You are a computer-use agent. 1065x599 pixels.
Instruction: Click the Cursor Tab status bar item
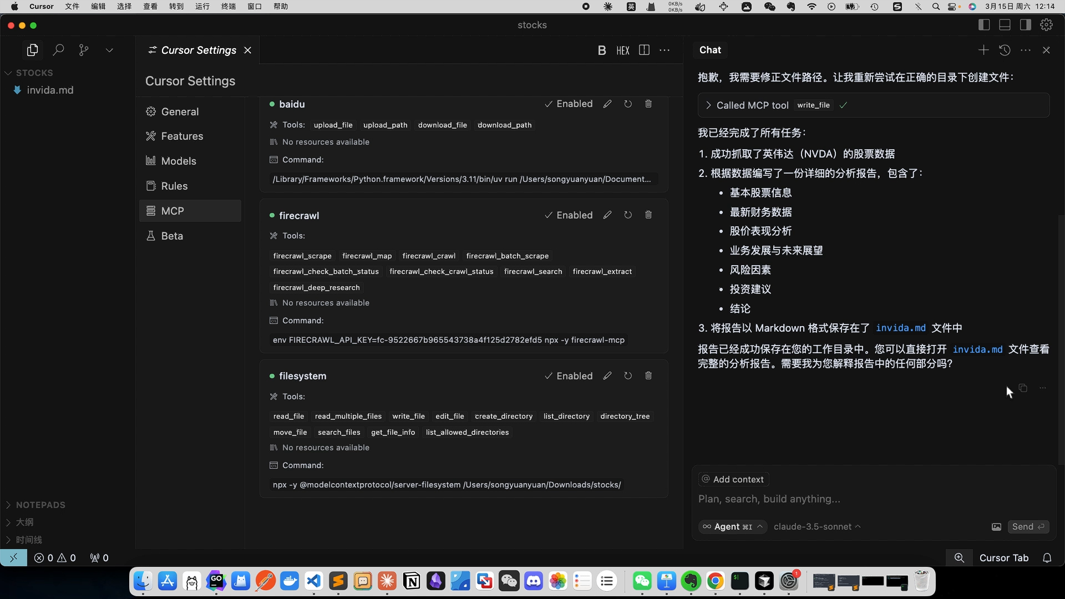(1004, 558)
